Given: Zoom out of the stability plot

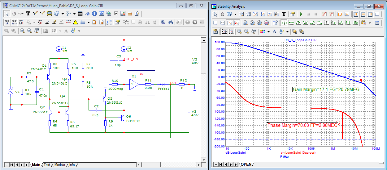Looking at the screenshot, I should [x=247, y=31].
